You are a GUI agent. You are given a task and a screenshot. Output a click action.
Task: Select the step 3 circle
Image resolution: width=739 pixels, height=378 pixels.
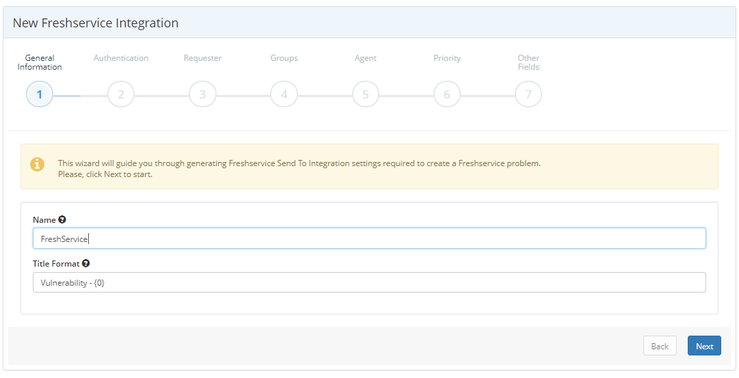pyautogui.click(x=202, y=94)
